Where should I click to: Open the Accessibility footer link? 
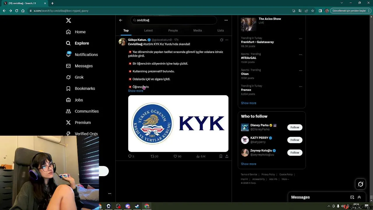coord(258,179)
